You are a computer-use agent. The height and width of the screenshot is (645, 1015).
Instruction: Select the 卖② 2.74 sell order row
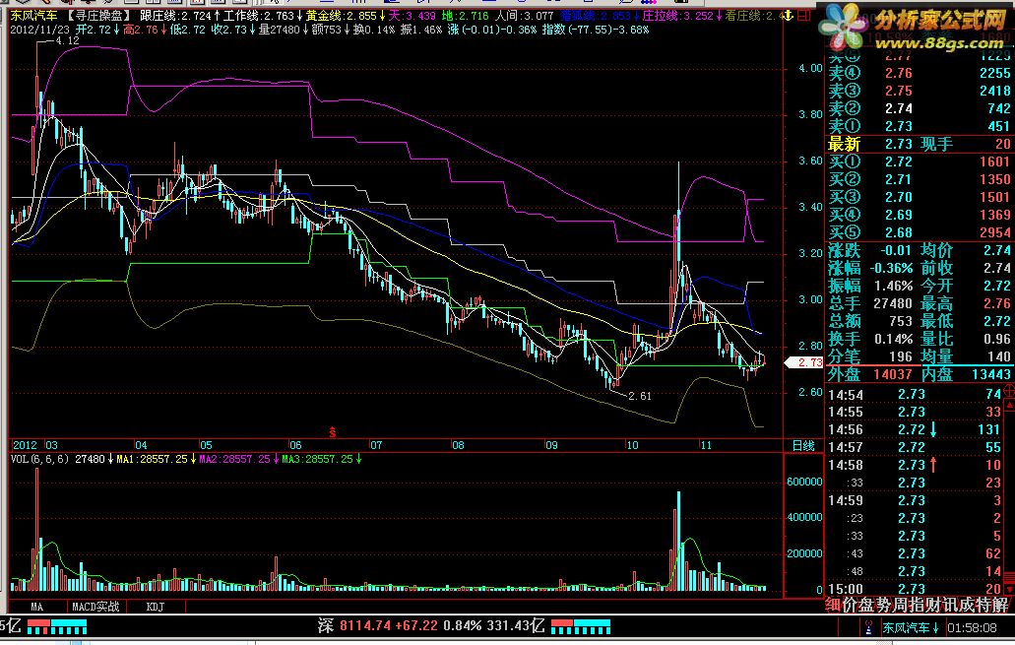click(920, 108)
